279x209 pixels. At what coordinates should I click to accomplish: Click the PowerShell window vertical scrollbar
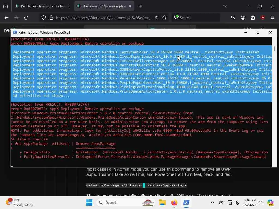coord(275,102)
